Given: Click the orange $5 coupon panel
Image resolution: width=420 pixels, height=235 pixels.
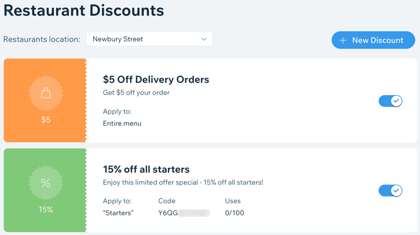Looking at the screenshot, I should (x=45, y=101).
